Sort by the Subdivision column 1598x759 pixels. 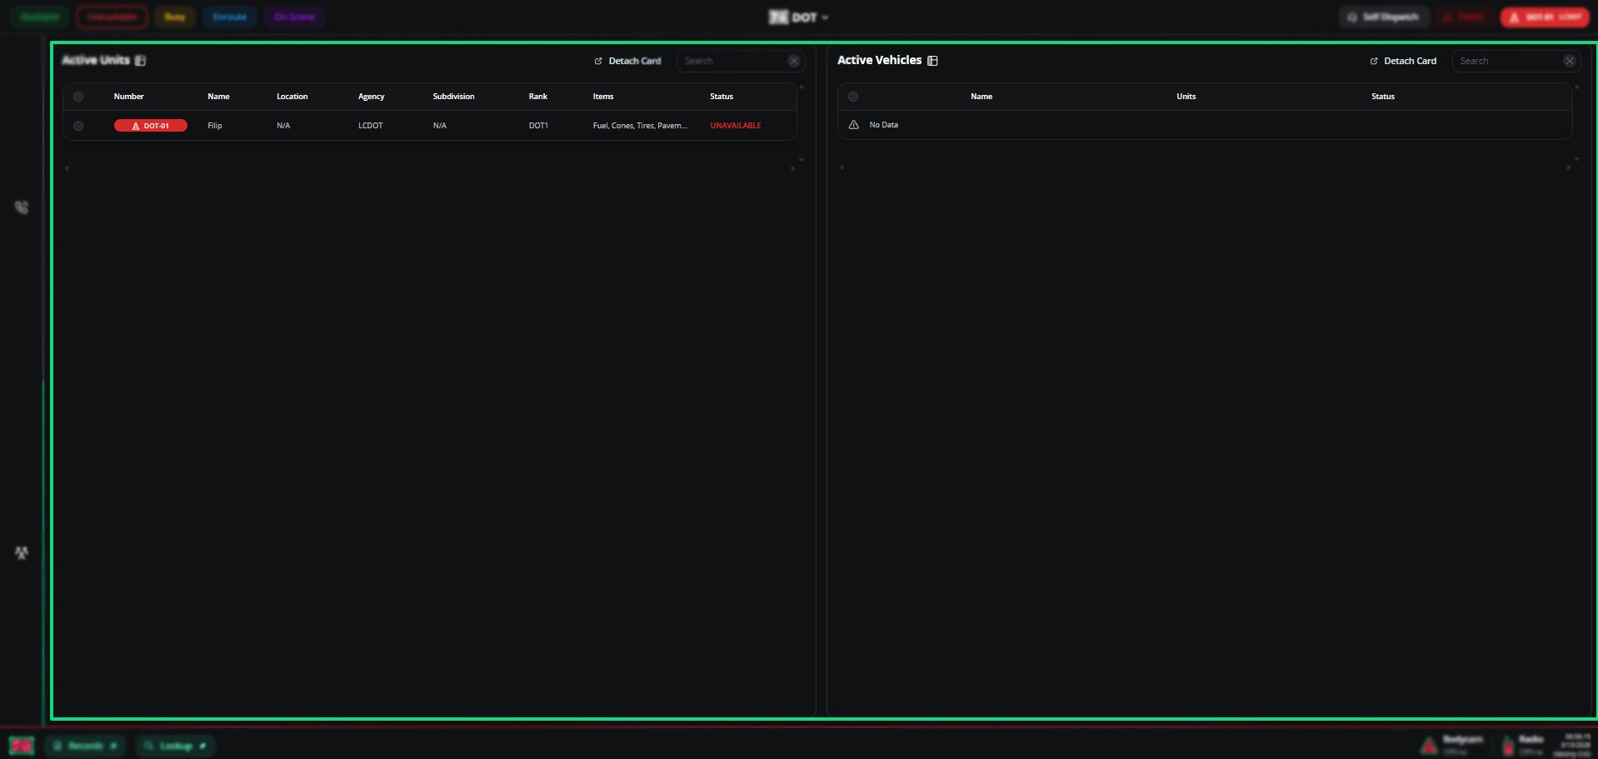click(454, 97)
